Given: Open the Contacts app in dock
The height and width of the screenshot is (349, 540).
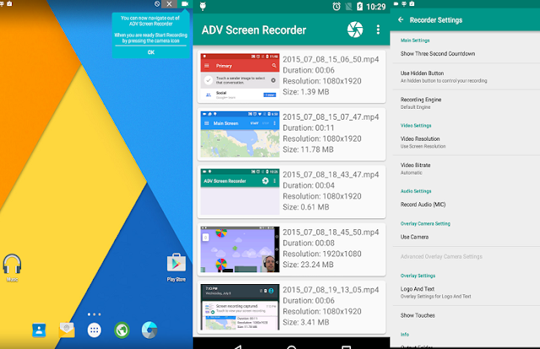Looking at the screenshot, I should click(39, 330).
